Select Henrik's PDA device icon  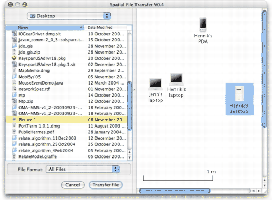tap(203, 25)
